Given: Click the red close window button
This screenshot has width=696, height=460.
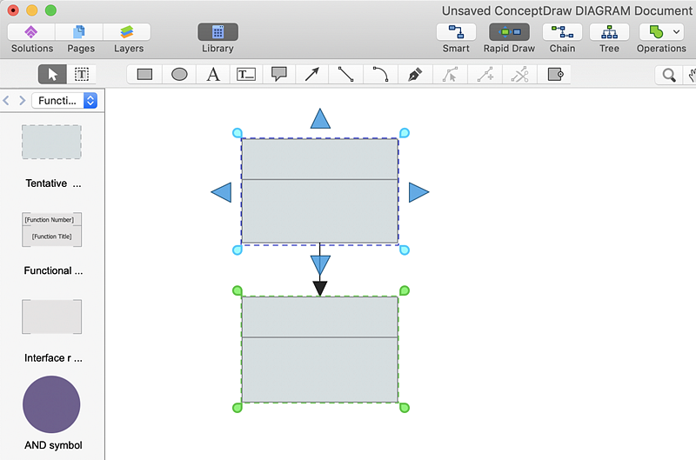Looking at the screenshot, I should [13, 10].
